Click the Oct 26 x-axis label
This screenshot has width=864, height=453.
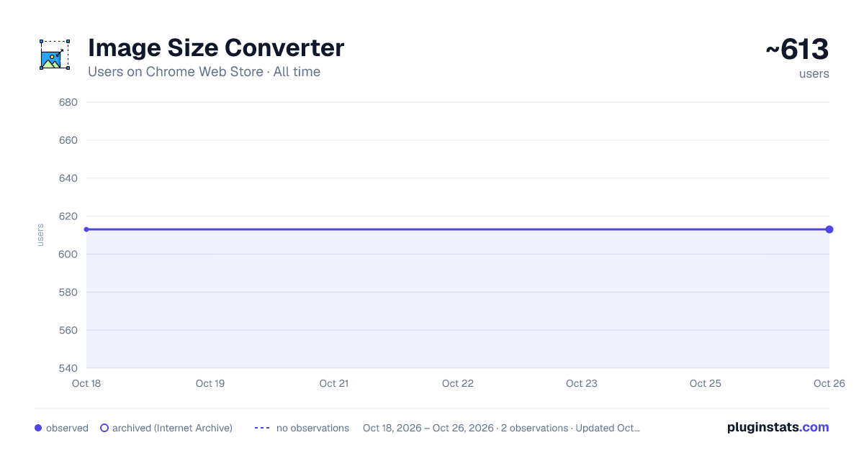(828, 383)
